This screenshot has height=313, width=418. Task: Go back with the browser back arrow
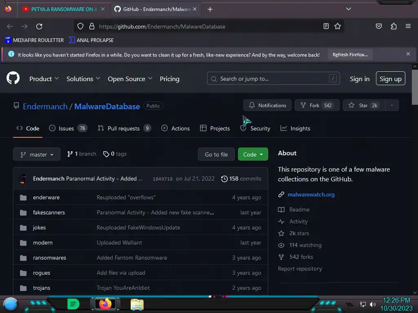coord(10,26)
